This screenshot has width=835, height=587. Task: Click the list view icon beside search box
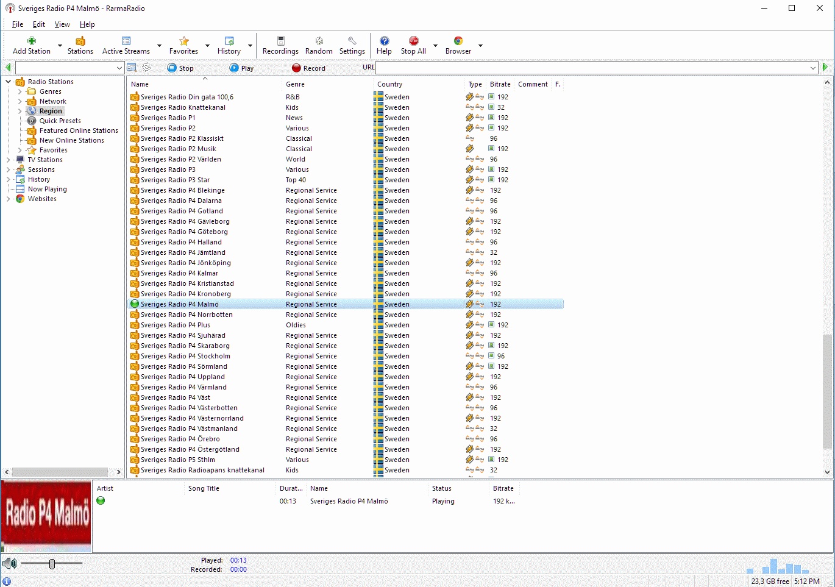[132, 67]
